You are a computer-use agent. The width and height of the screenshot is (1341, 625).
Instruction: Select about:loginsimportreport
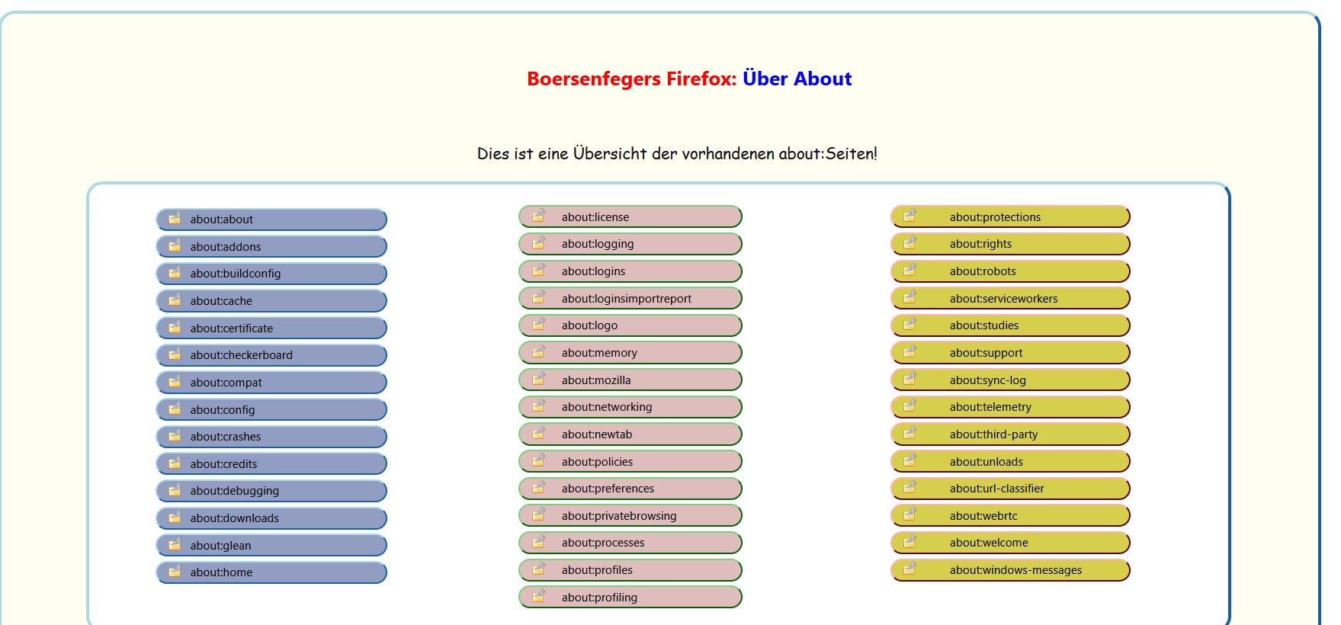630,298
